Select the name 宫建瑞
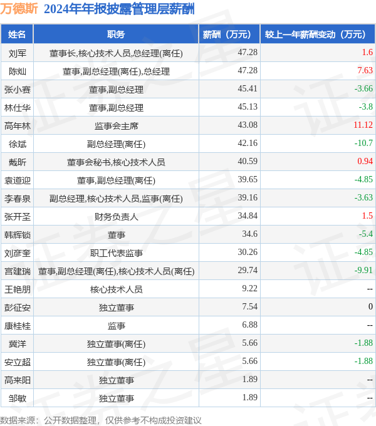Screen dimensions: 376x426 click(x=18, y=271)
